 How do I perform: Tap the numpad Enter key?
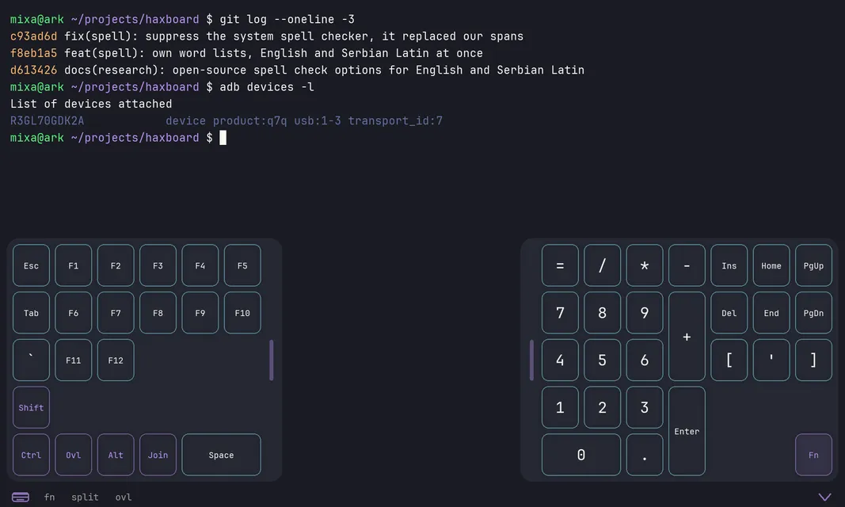[687, 431]
